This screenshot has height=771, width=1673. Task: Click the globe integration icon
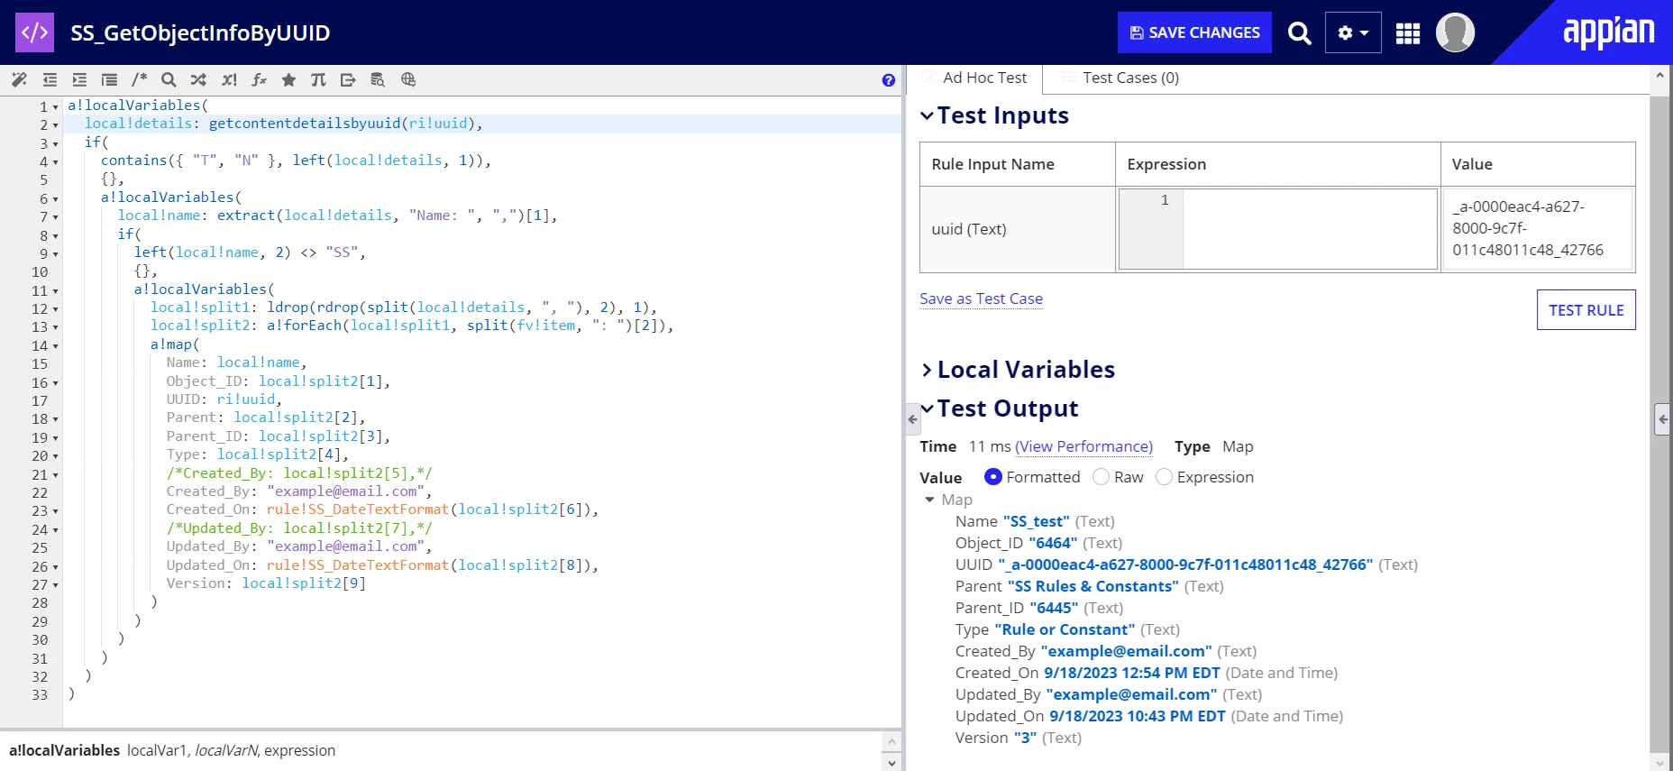click(x=408, y=79)
